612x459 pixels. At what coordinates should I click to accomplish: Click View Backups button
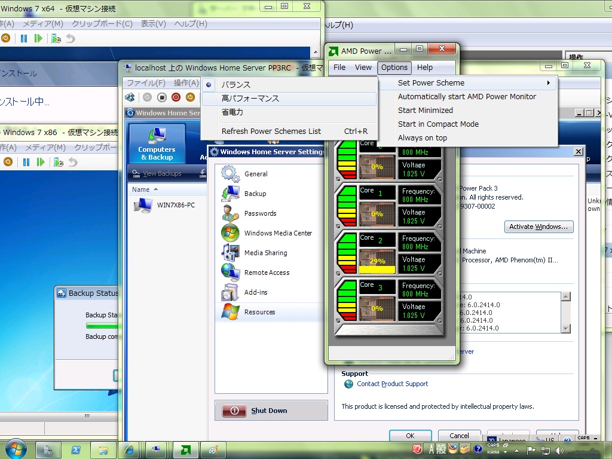coord(157,173)
